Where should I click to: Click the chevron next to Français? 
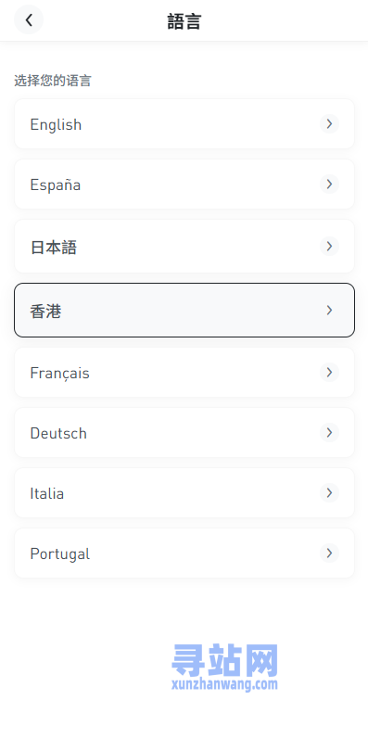329,373
